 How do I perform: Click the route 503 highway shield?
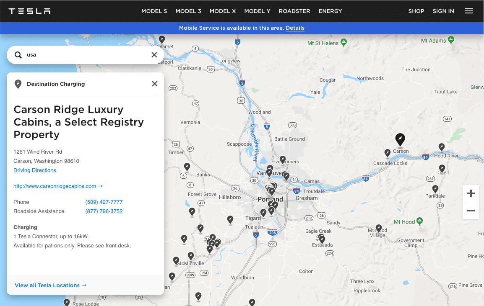(292, 125)
